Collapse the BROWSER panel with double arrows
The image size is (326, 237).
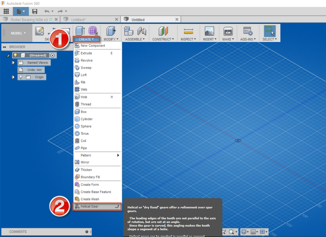pyautogui.click(x=4, y=47)
